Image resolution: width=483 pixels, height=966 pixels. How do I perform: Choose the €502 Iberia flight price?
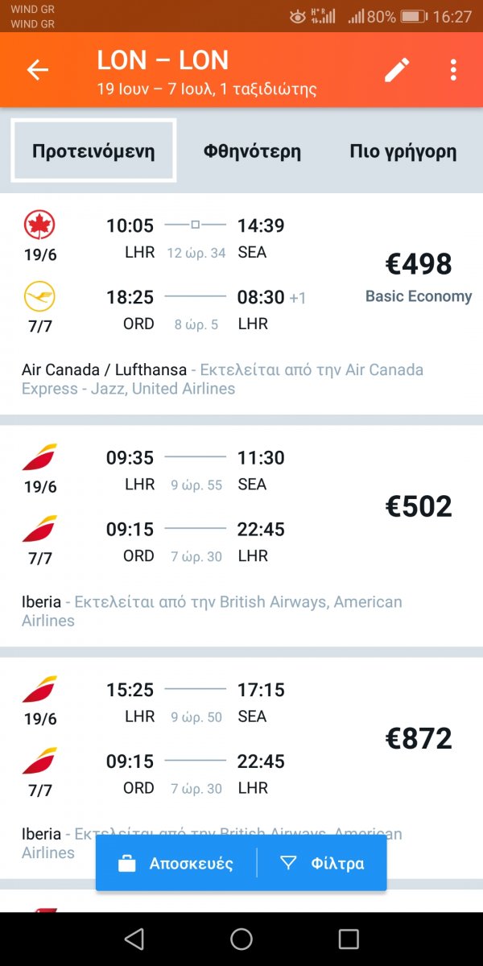pyautogui.click(x=419, y=506)
